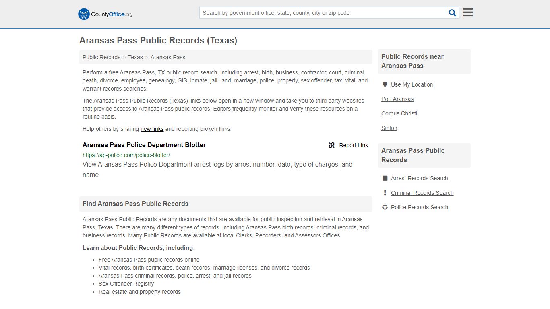Visit the ap-police.com police-blotter URL
This screenshot has width=550, height=309.
click(x=126, y=155)
